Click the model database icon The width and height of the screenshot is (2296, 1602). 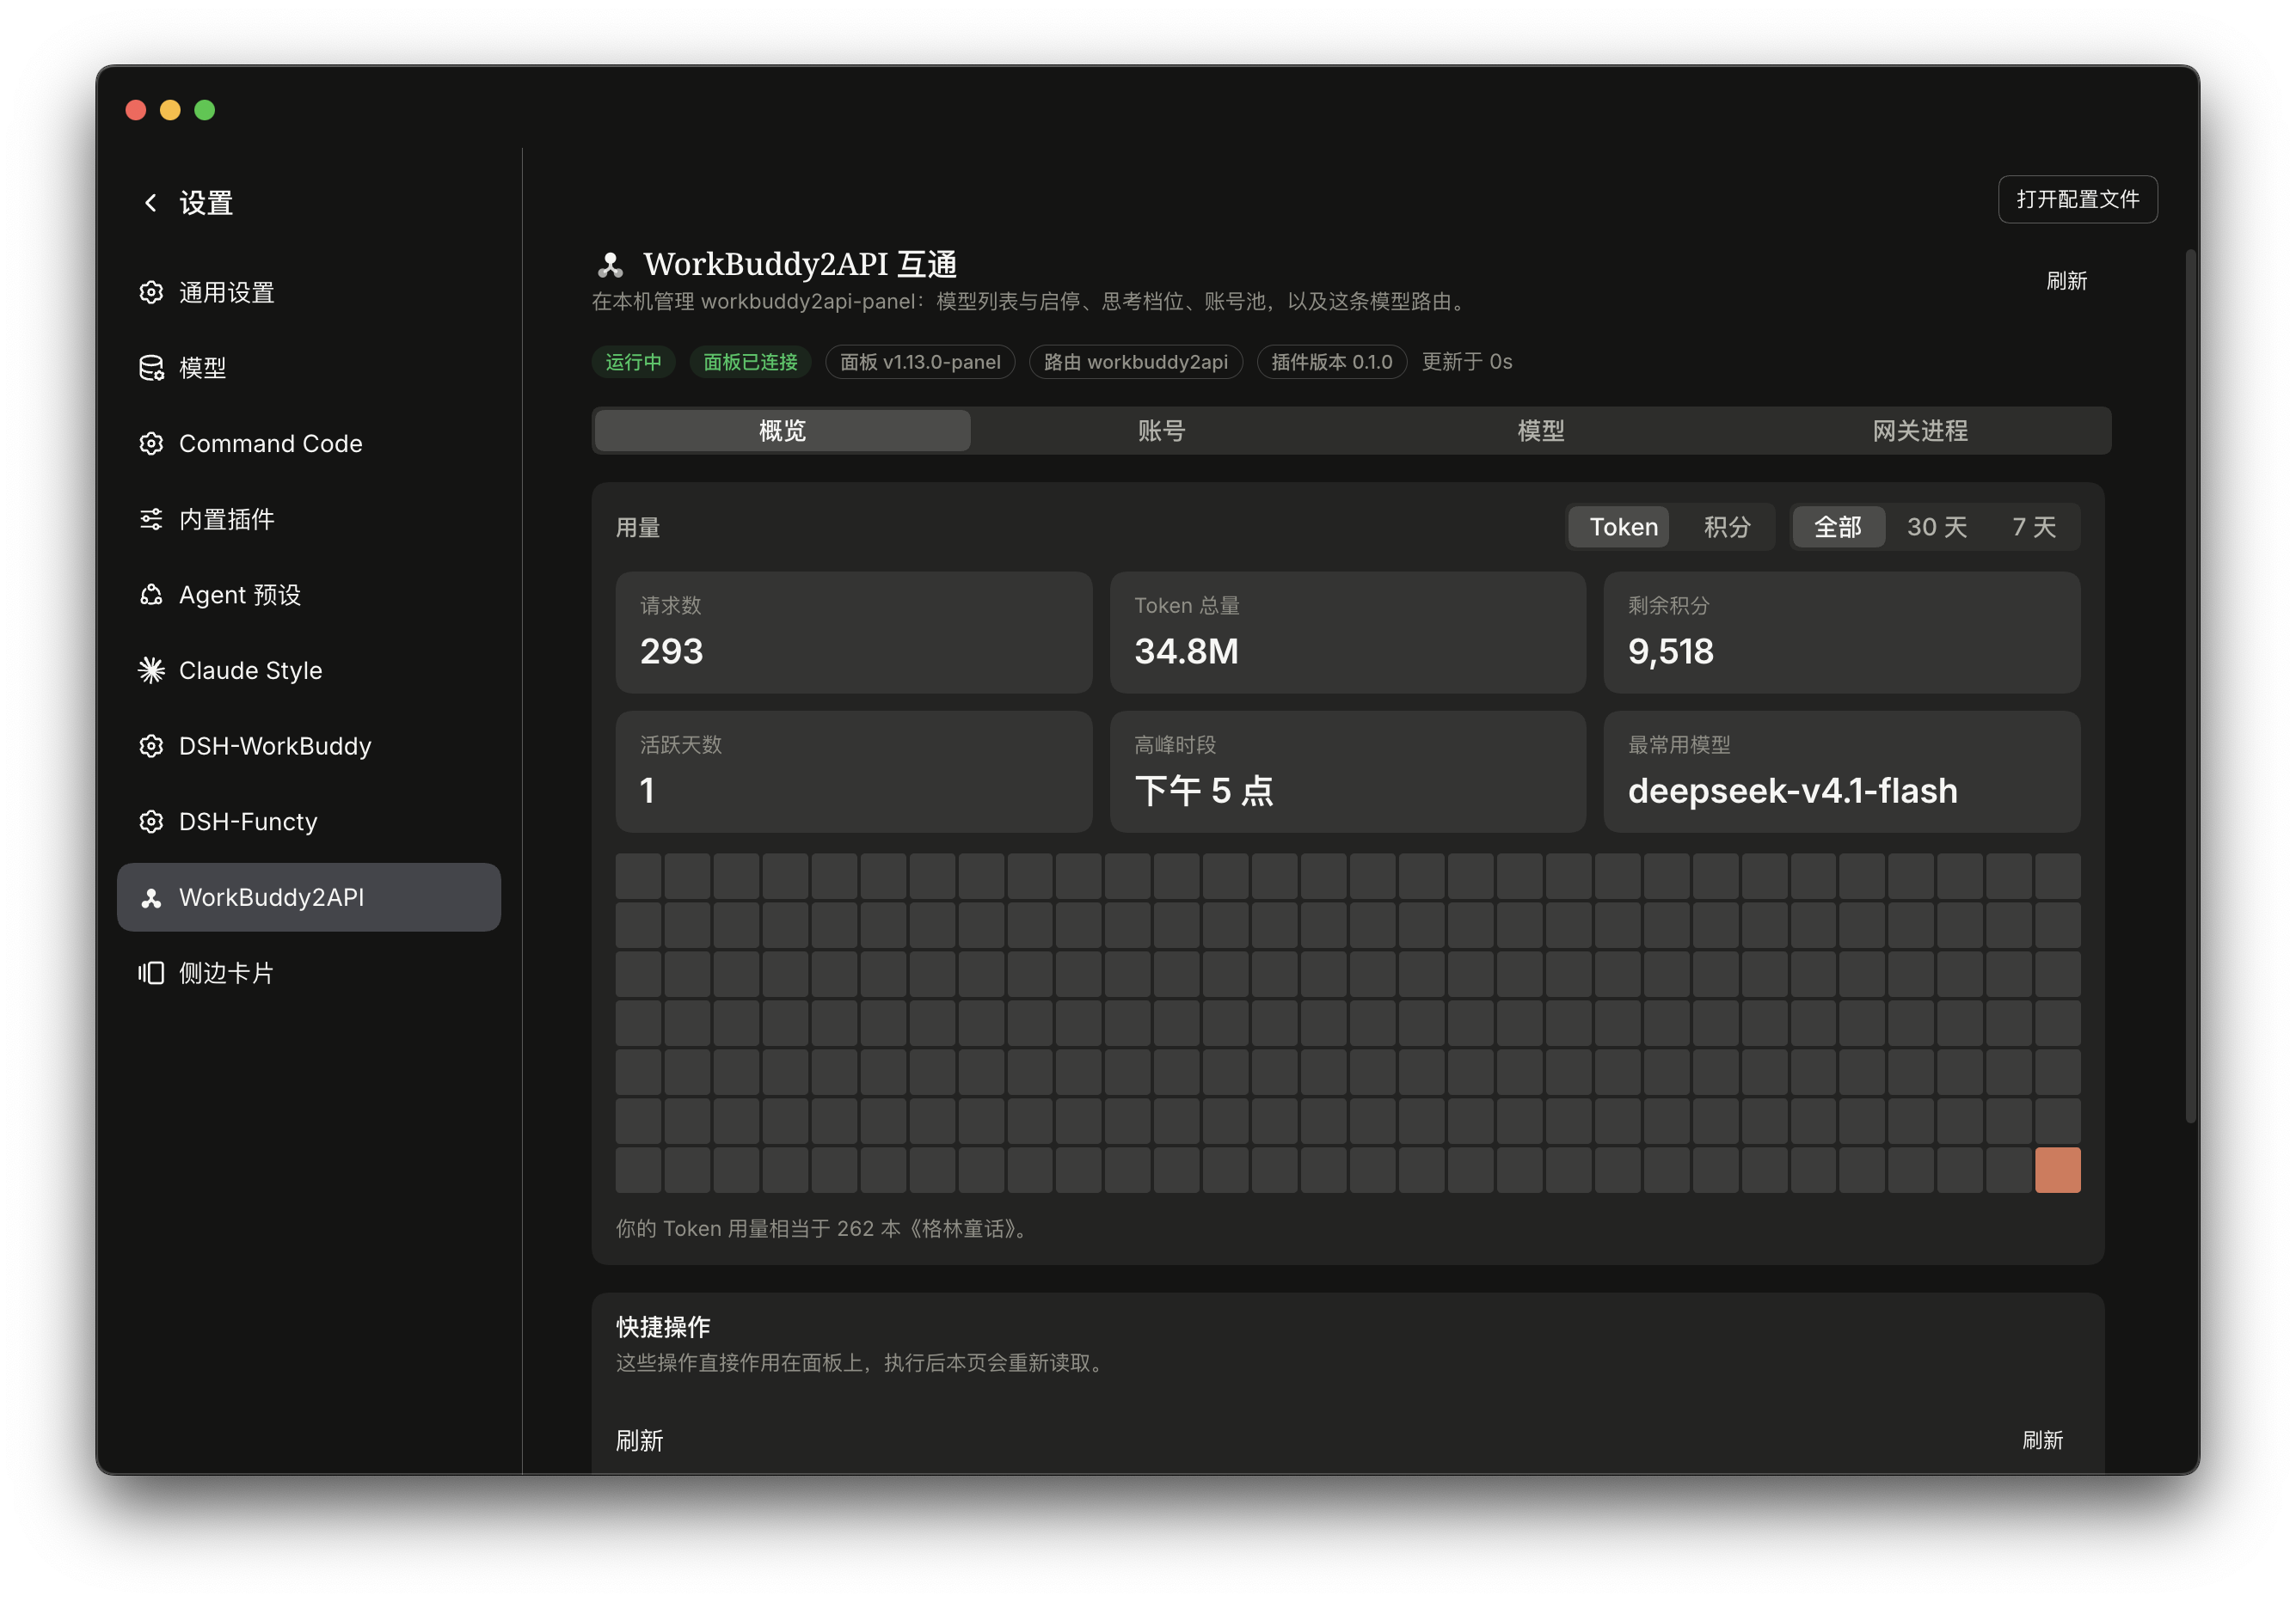click(151, 368)
